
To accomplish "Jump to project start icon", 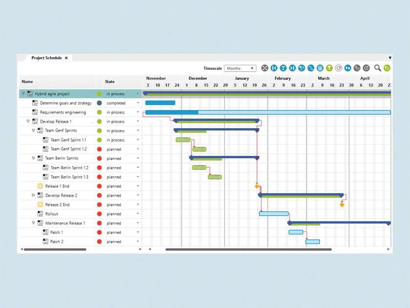I will tap(274, 68).
